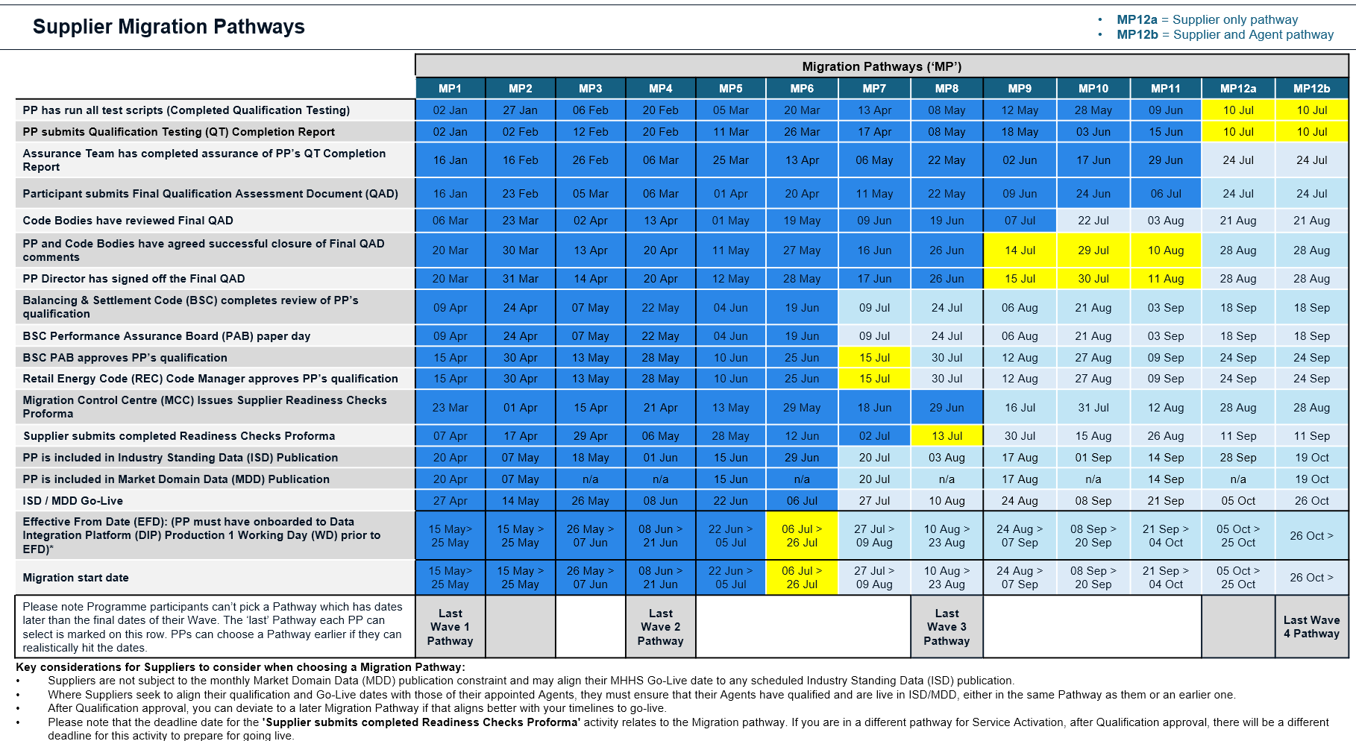Select the MP4 column header
The height and width of the screenshot is (741, 1356).
pos(661,89)
